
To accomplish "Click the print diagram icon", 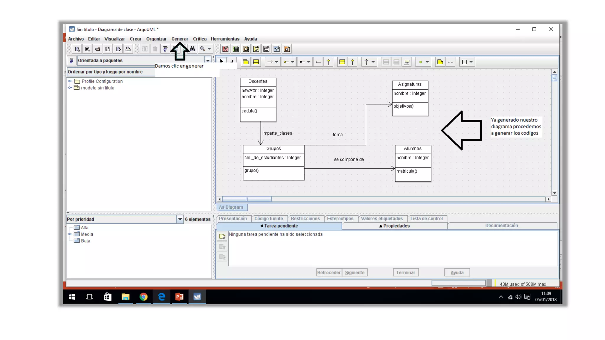I will (128, 49).
